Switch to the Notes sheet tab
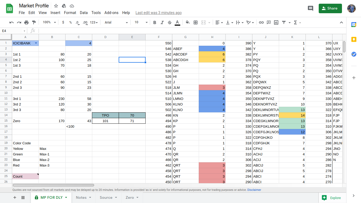Viewport: 361px width, 203px height. tap(84, 197)
